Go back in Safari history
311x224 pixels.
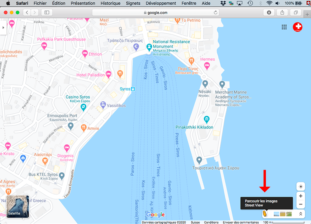(x=27, y=12)
